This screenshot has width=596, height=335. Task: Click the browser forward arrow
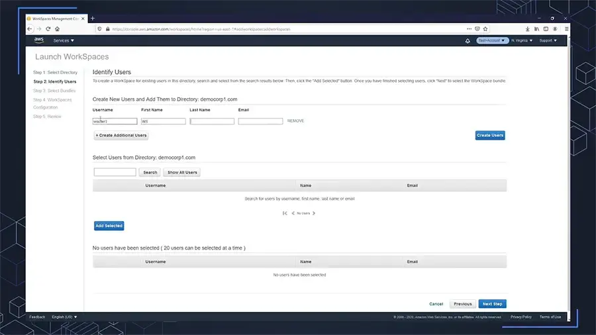39,29
